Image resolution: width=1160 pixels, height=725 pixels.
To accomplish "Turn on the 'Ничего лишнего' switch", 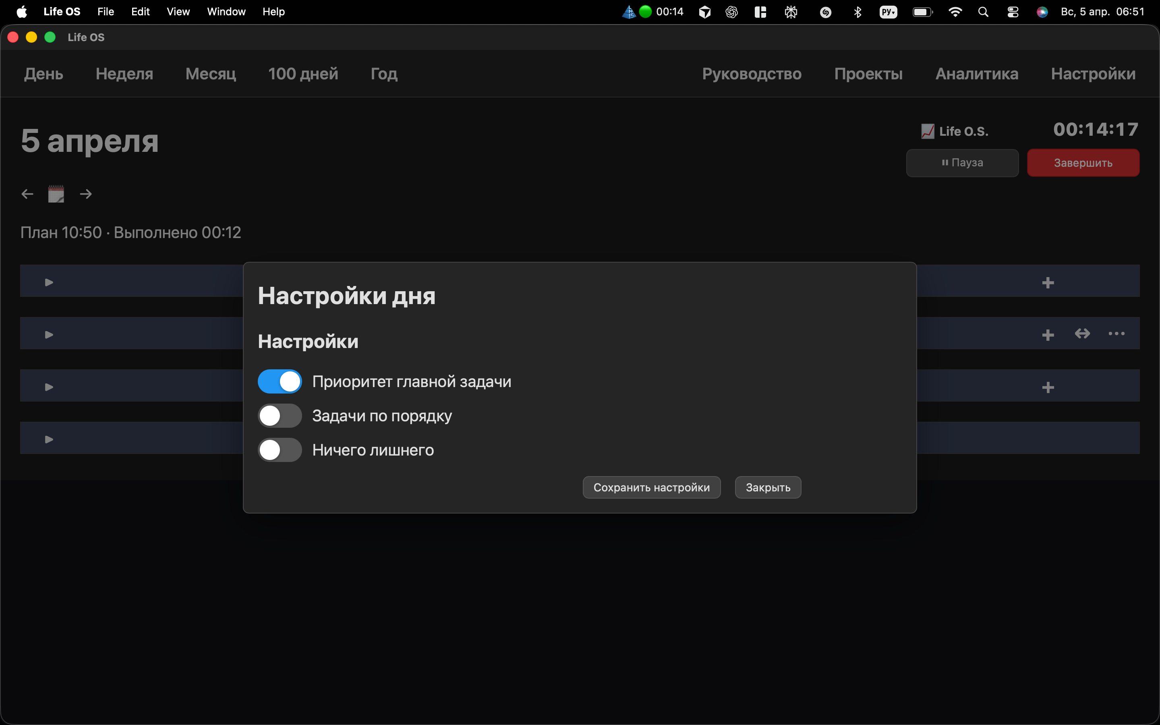I will [280, 450].
